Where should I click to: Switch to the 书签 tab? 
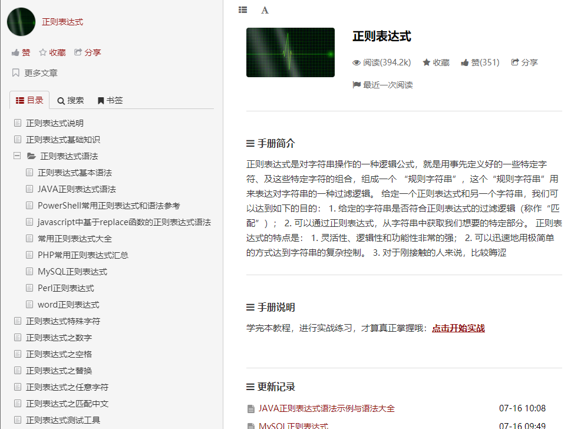[x=110, y=101]
